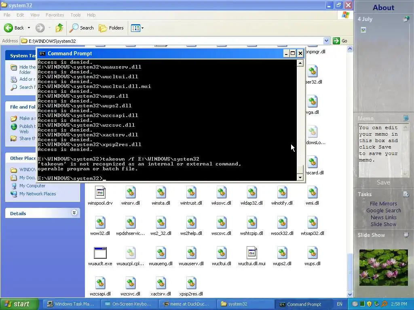Click the EN language indicator
This screenshot has height=310, width=414.
click(x=340, y=304)
